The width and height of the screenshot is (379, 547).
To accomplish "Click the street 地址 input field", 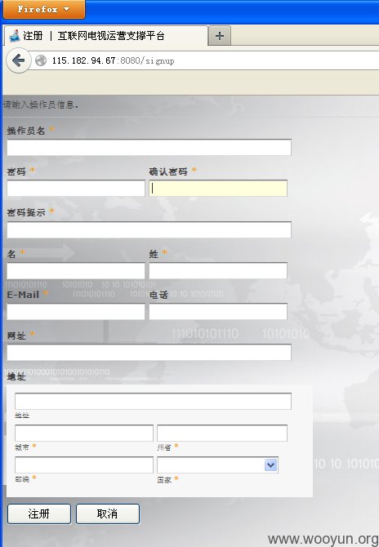I will 153,401.
